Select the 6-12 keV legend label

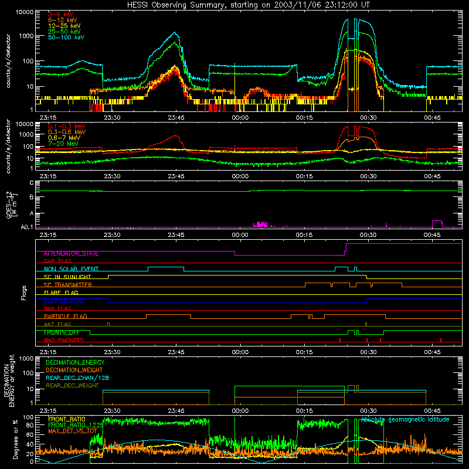pyautogui.click(x=62, y=20)
